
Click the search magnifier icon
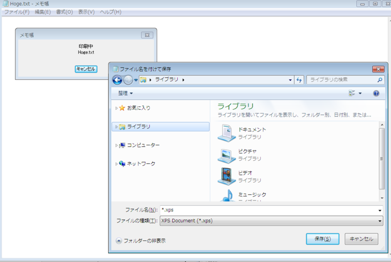click(x=379, y=80)
